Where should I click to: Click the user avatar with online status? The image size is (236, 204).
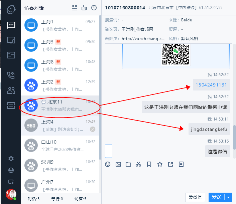(11, 194)
